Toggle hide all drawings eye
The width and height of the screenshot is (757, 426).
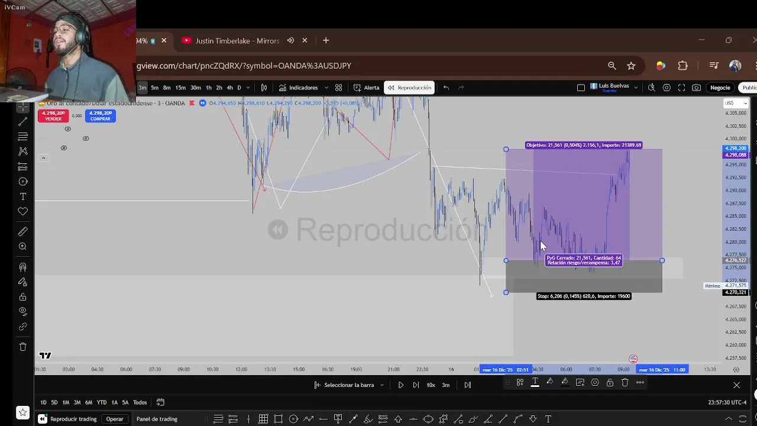pos(22,311)
